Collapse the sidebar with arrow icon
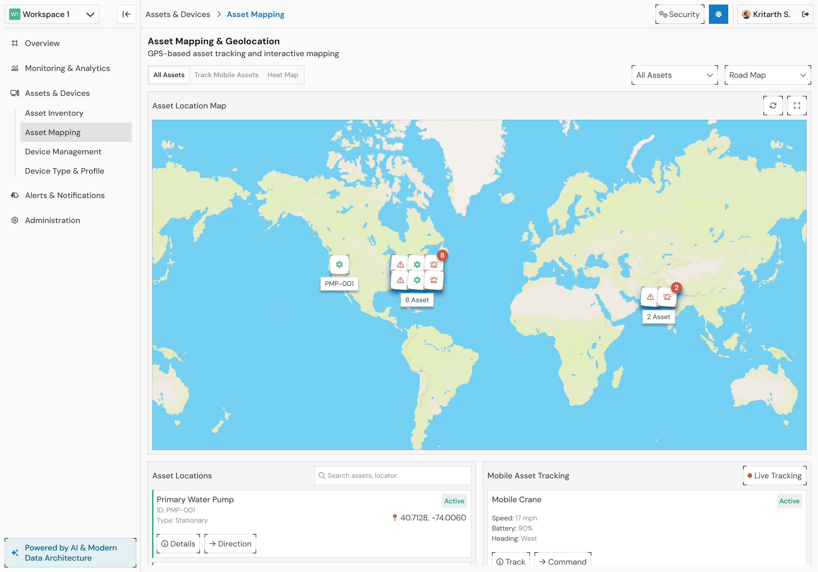Viewport: 818px width, 572px height. coord(126,14)
